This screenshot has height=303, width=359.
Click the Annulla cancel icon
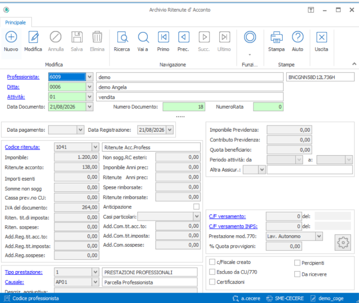(56, 37)
